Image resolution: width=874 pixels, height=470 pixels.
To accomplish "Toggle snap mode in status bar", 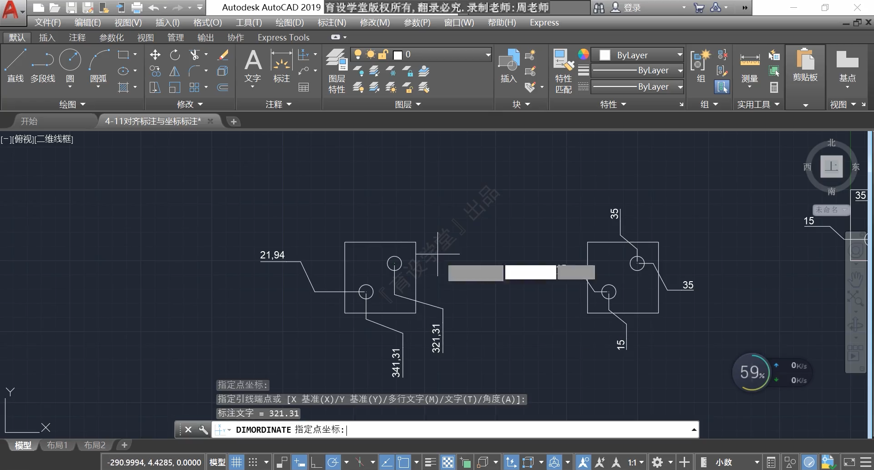I will pyautogui.click(x=253, y=462).
